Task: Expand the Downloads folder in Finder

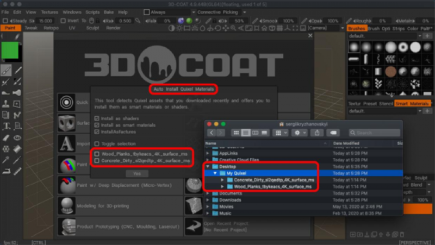Action: pyautogui.click(x=208, y=200)
